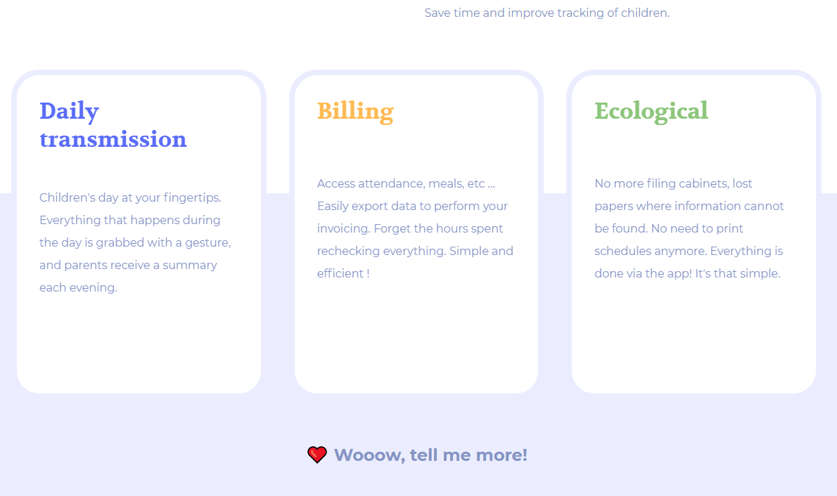Viewport: 837px width, 496px height.
Task: Click "rechecking everything. Simple and" line
Action: pyautogui.click(x=415, y=252)
